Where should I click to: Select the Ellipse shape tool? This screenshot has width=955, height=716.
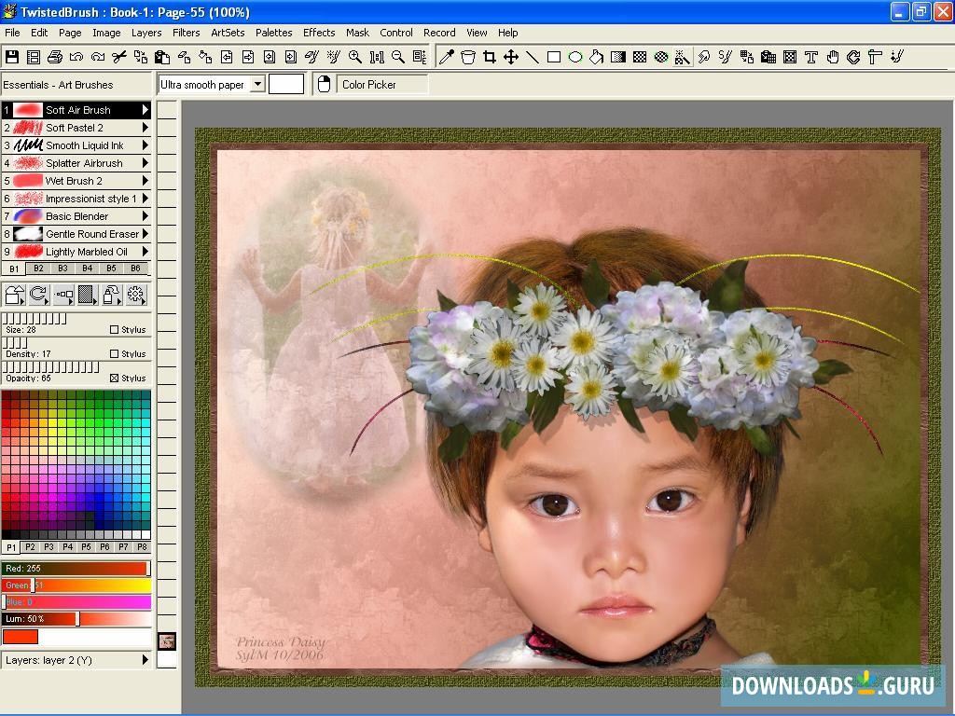(x=574, y=57)
